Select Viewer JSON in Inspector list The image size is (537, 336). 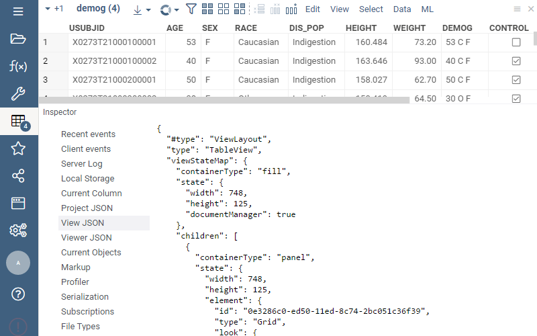[x=87, y=238]
